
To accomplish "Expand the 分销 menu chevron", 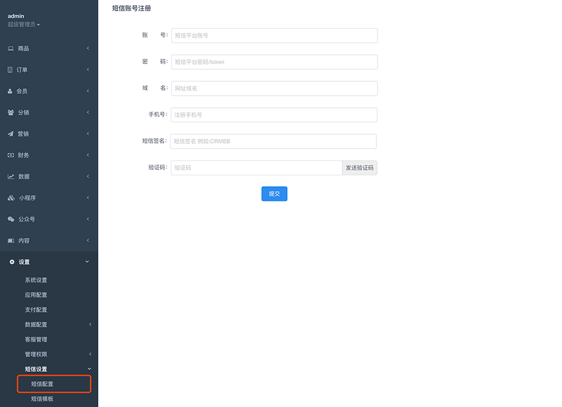I will 88,112.
